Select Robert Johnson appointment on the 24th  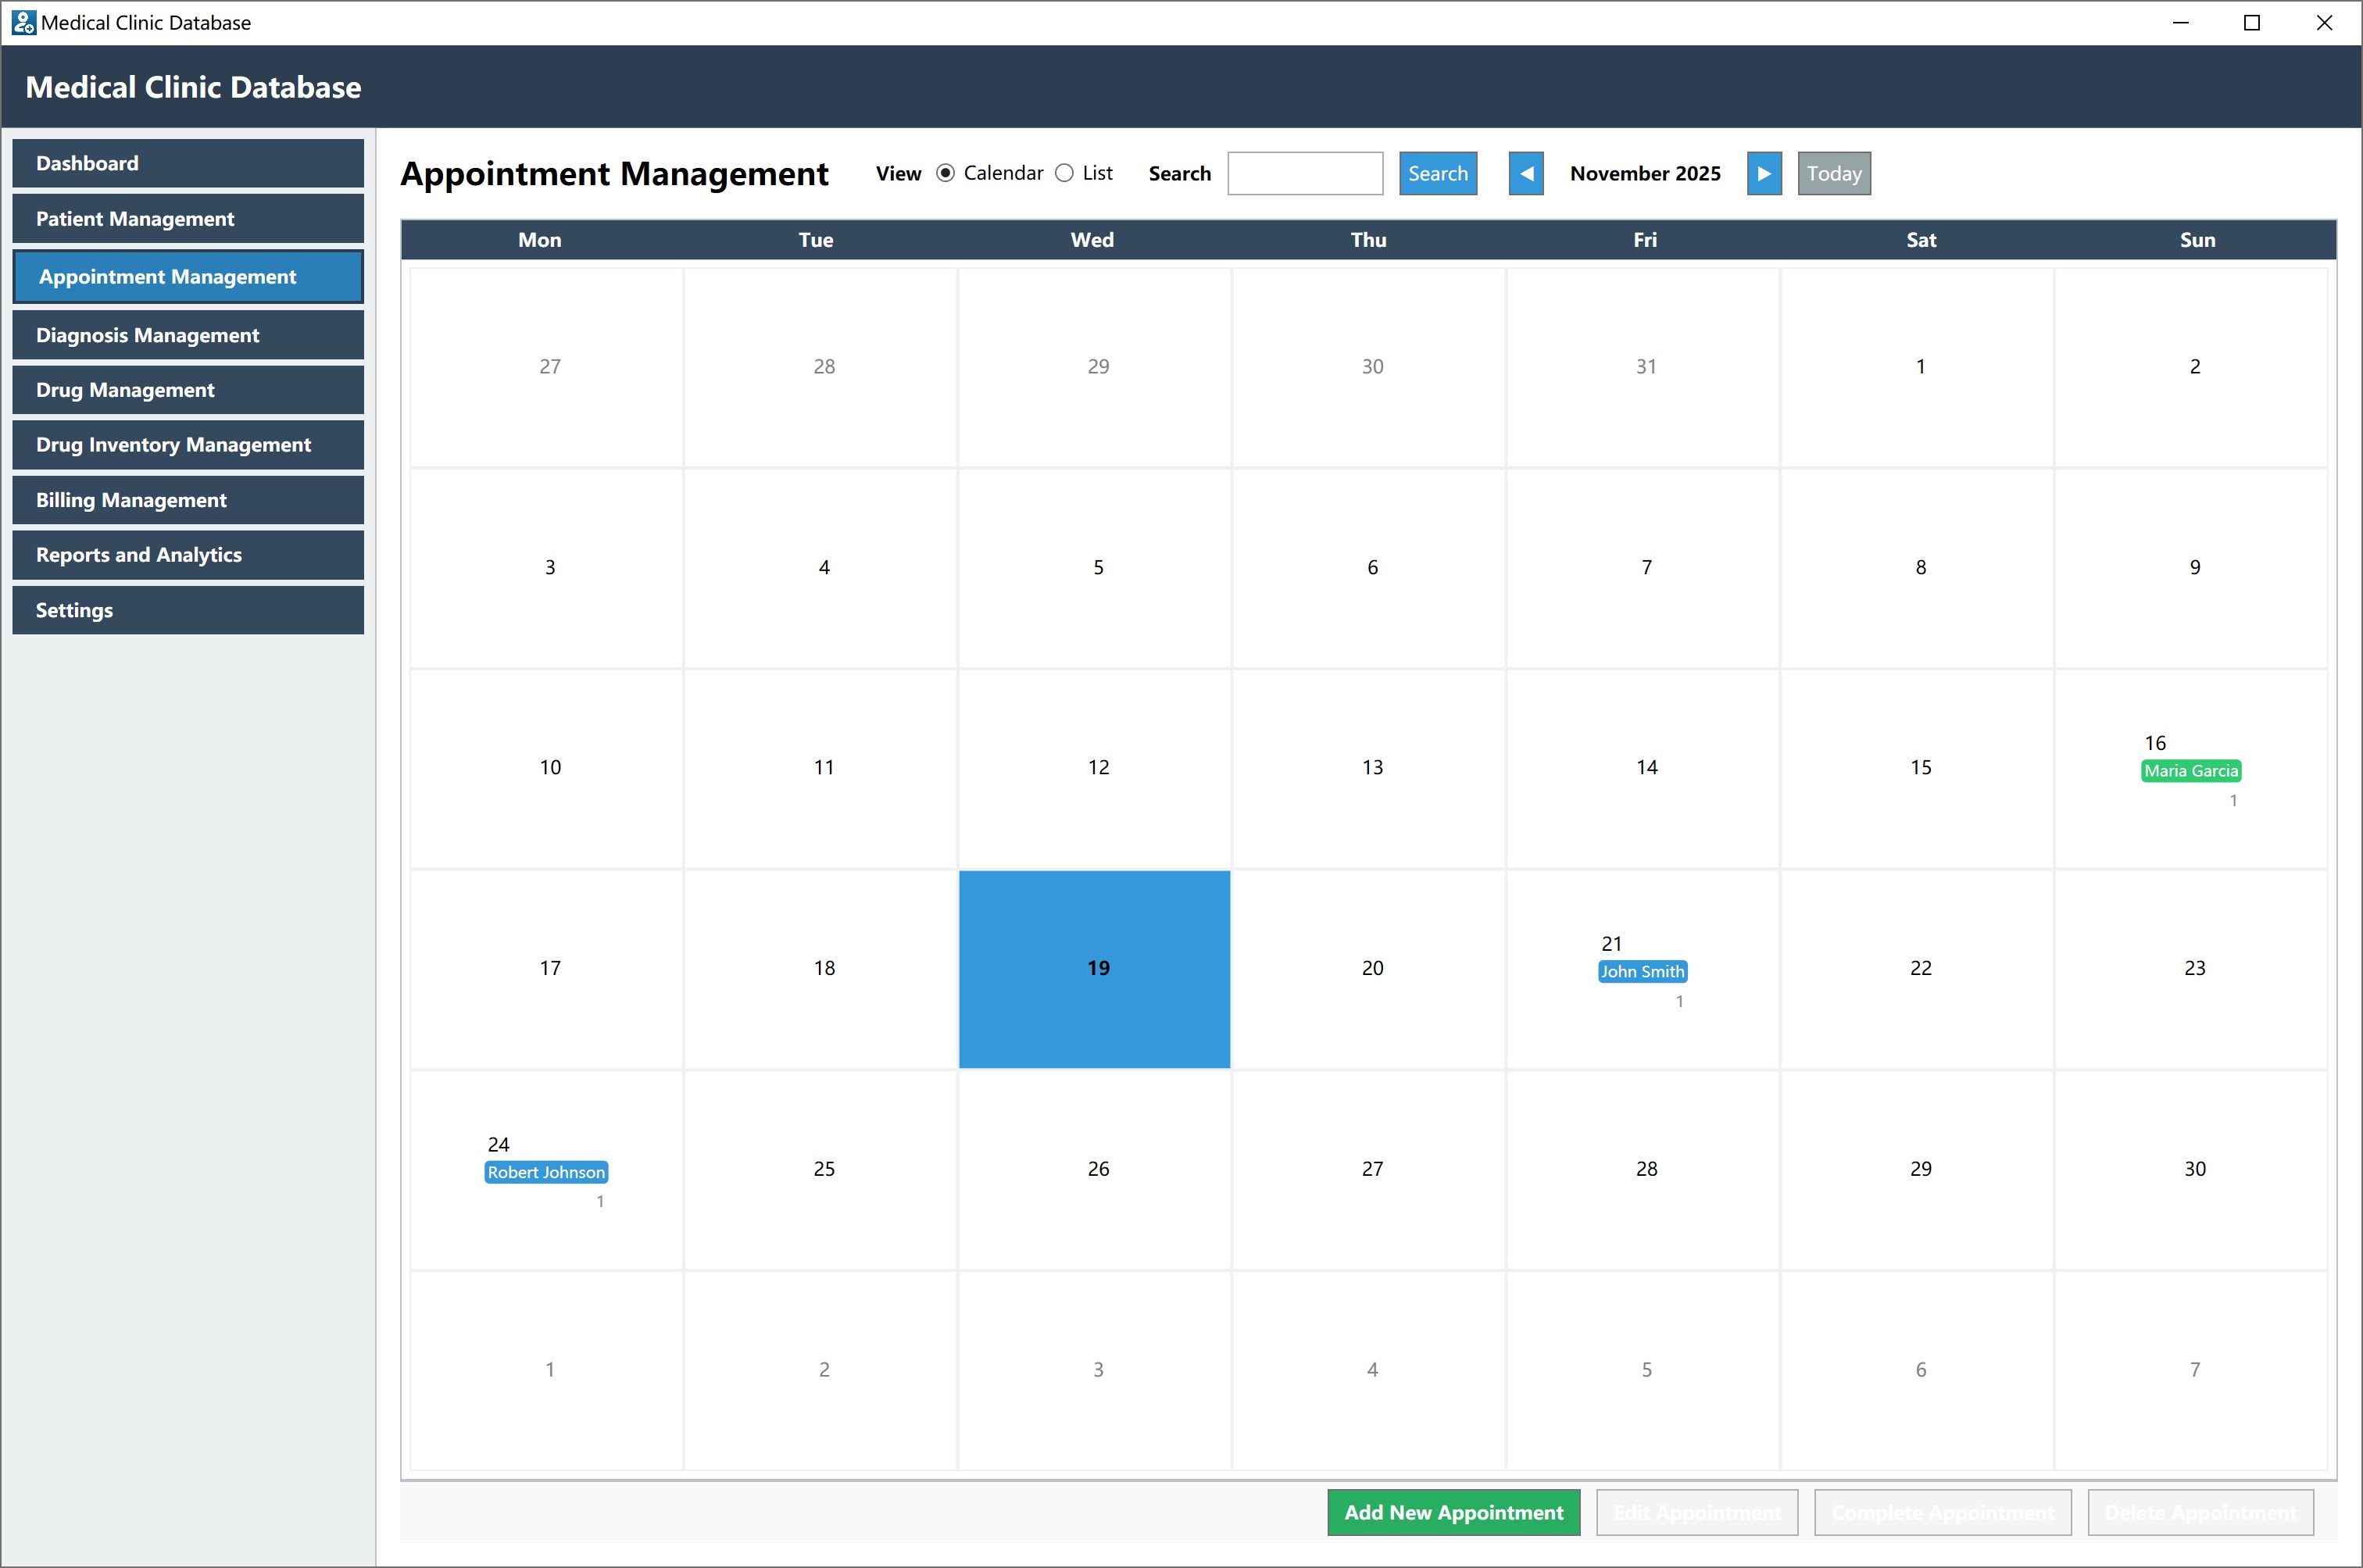[x=546, y=1171]
